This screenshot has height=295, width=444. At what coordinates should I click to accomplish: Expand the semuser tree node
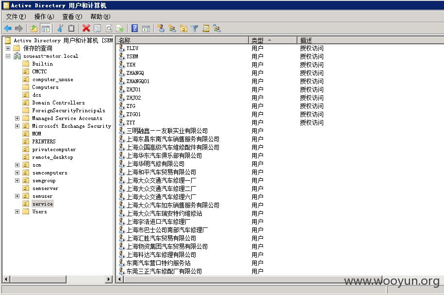[x=17, y=196]
